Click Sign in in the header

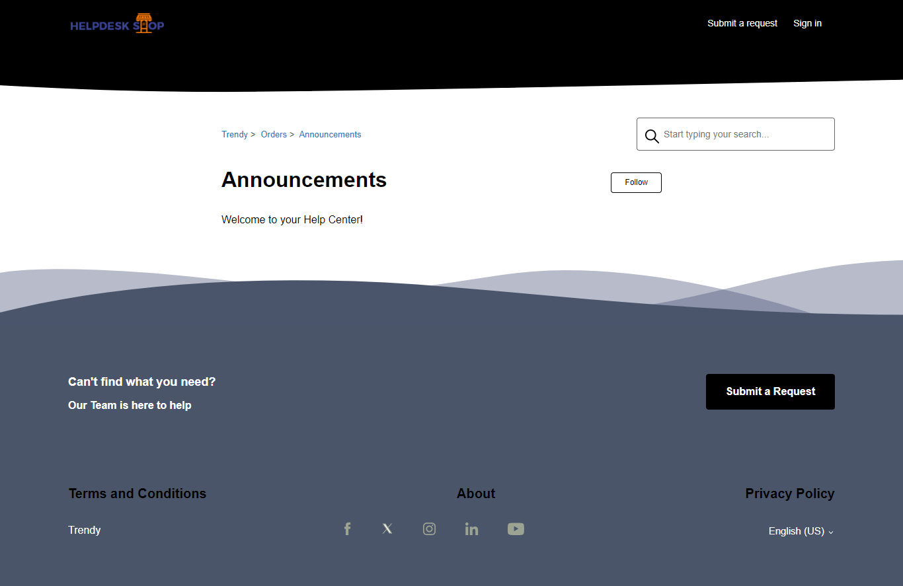[x=807, y=23]
